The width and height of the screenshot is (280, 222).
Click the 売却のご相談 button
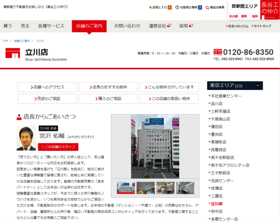click(x=47, y=99)
